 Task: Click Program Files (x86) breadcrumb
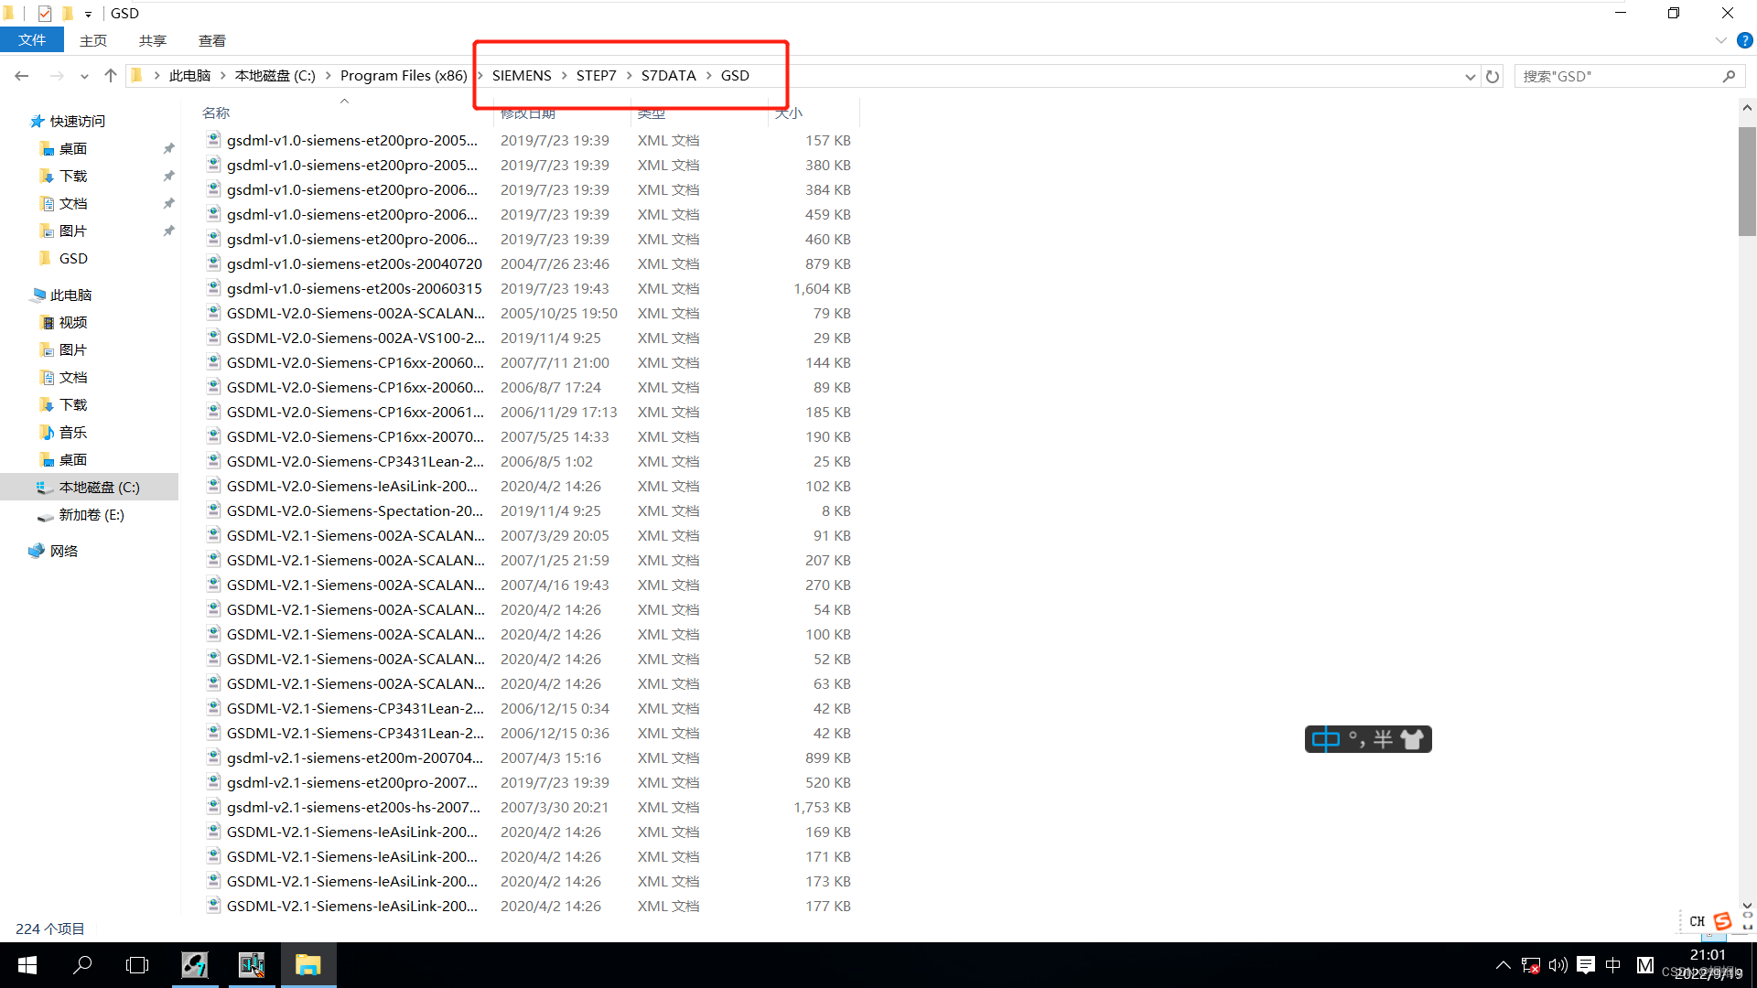pyautogui.click(x=404, y=76)
